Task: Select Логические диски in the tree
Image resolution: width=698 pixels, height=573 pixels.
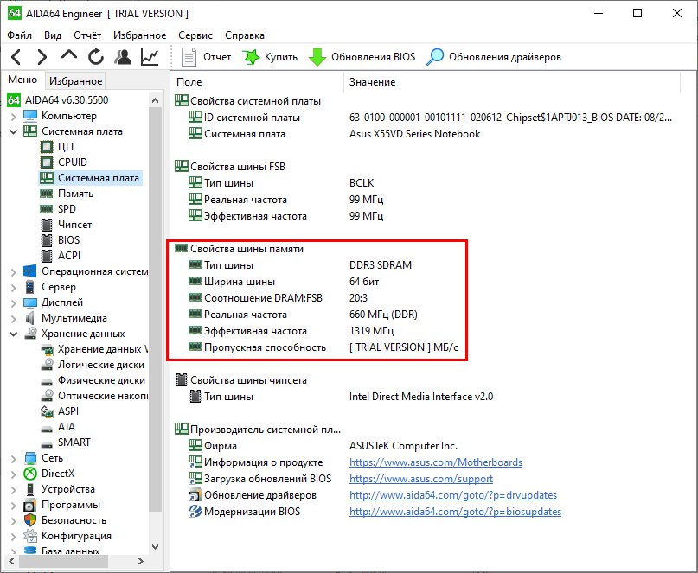Action: pos(101,365)
